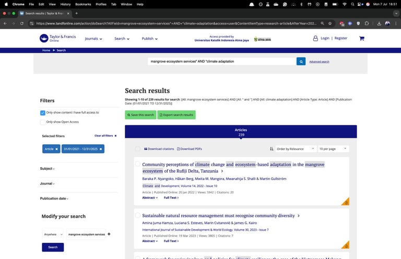
Task: Click the blue Search button under Modify your search
Action: coord(53,247)
